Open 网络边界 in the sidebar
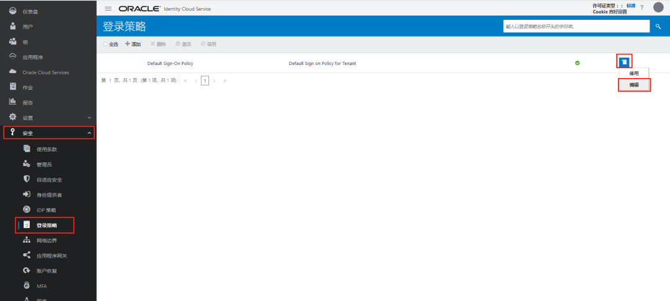This screenshot has height=301, width=670. 47,240
